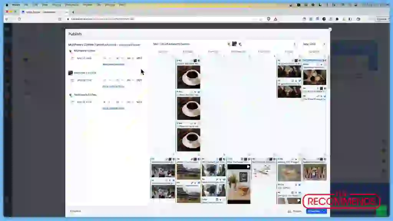The width and height of the screenshot is (393, 221).
Task: Select the bottom coffee cup post thumbnail
Action: [188, 140]
